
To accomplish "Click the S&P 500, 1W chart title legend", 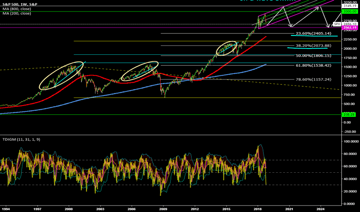I will pos(20,4).
